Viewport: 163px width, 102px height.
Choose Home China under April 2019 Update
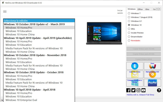coord(39,52)
